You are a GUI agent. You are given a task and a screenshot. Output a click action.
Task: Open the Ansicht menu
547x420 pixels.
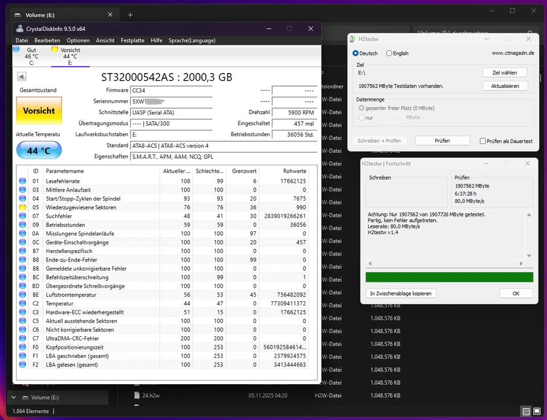[105, 40]
